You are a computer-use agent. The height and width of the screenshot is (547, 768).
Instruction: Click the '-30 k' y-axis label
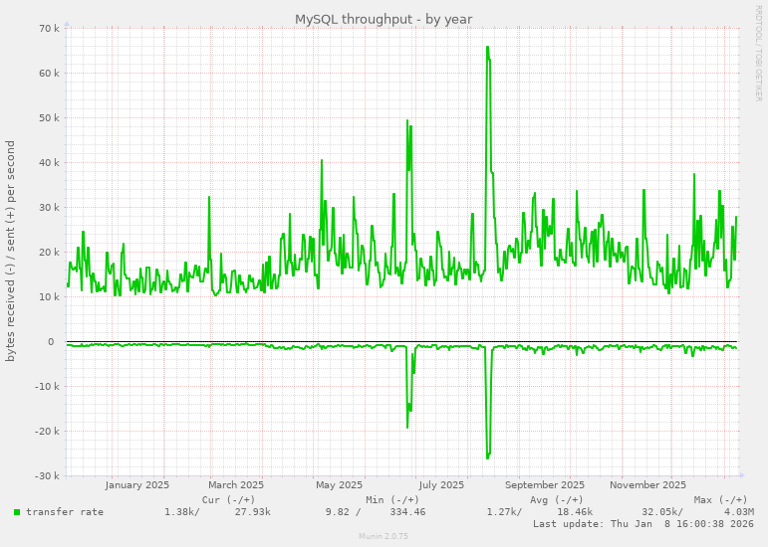48,475
